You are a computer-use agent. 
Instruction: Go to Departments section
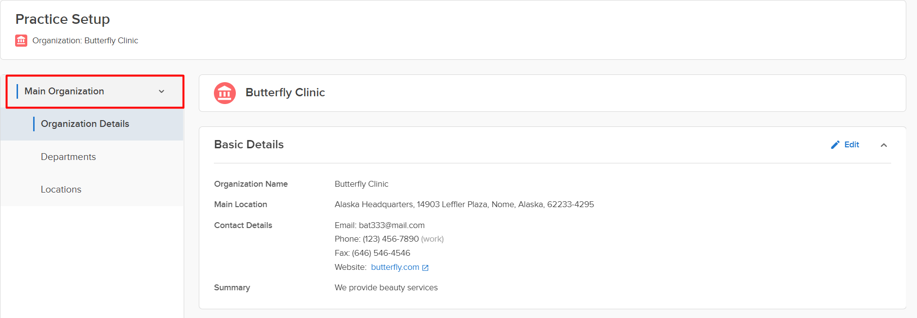click(92, 157)
